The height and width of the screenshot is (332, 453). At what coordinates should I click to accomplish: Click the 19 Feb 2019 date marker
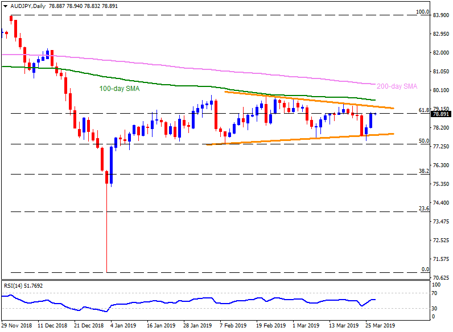[270, 326]
